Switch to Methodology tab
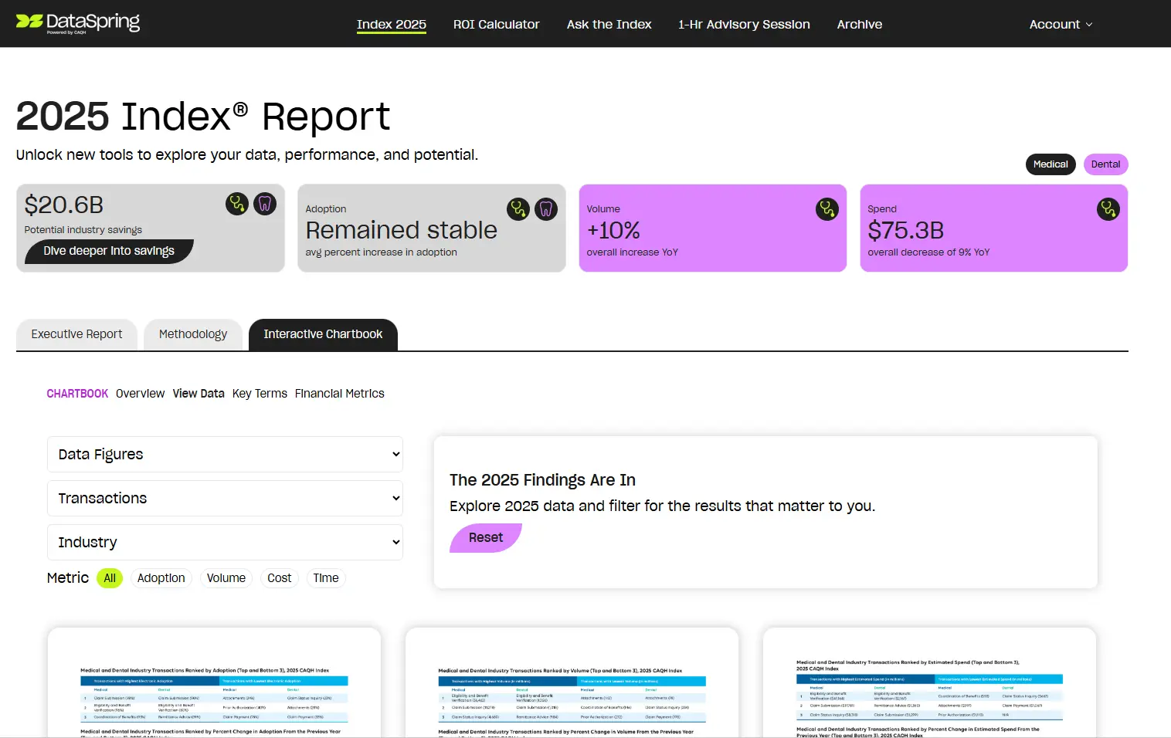 193,334
